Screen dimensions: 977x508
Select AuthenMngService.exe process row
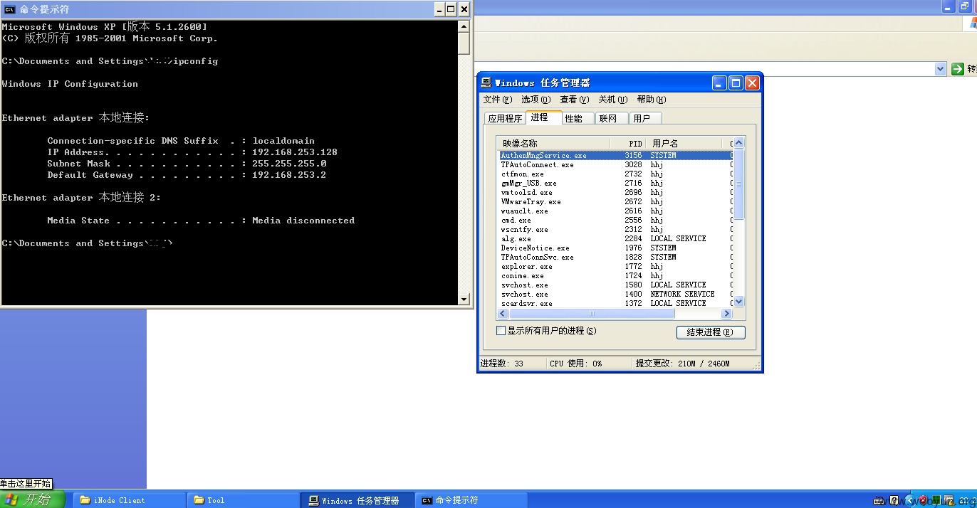click(615, 155)
